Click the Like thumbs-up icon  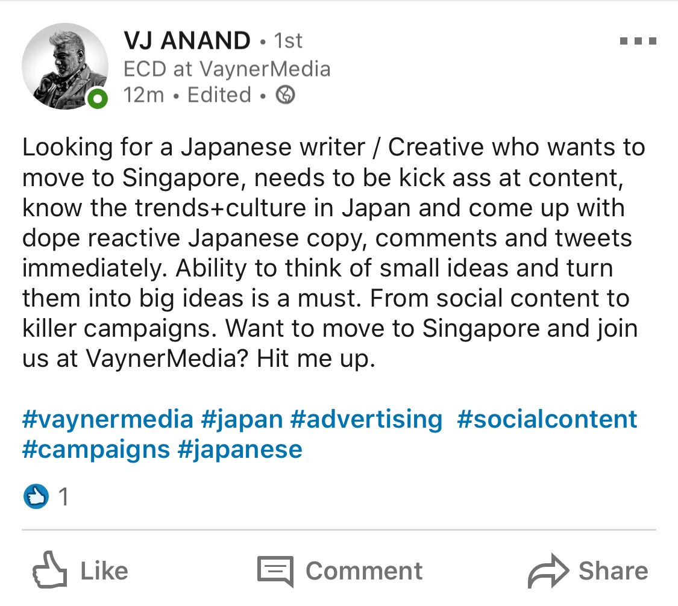pyautogui.click(x=50, y=569)
